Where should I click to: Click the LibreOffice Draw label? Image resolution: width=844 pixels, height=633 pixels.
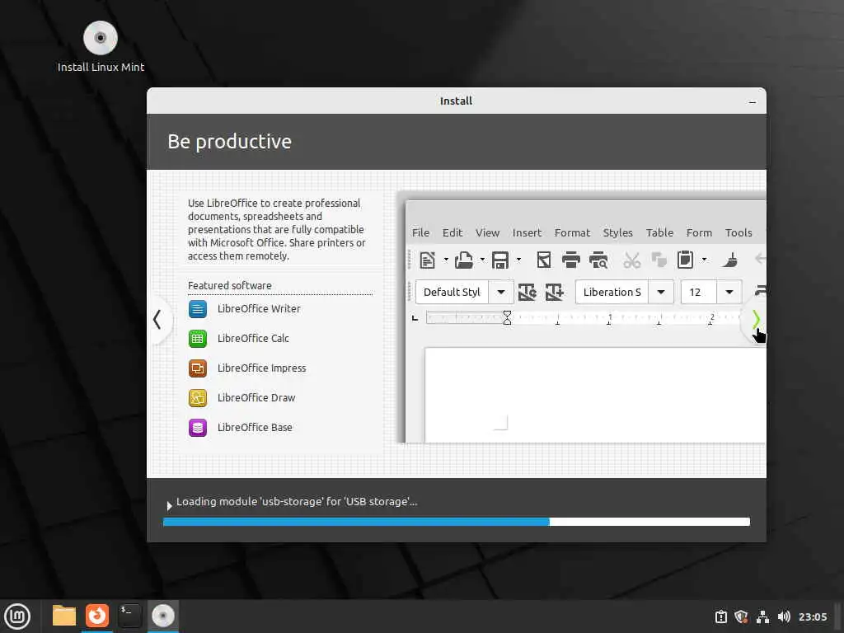256,398
